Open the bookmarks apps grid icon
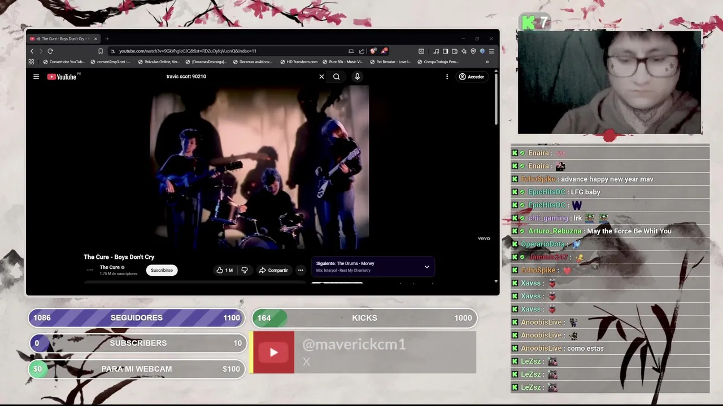723x406 pixels. tap(31, 62)
